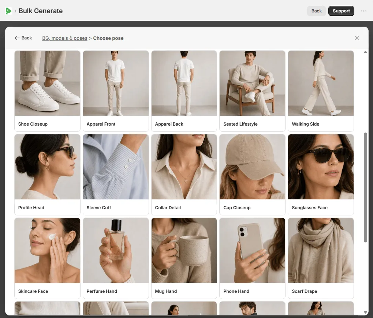Choose the Skincare Face pose image
373x318 pixels.
[x=47, y=250]
